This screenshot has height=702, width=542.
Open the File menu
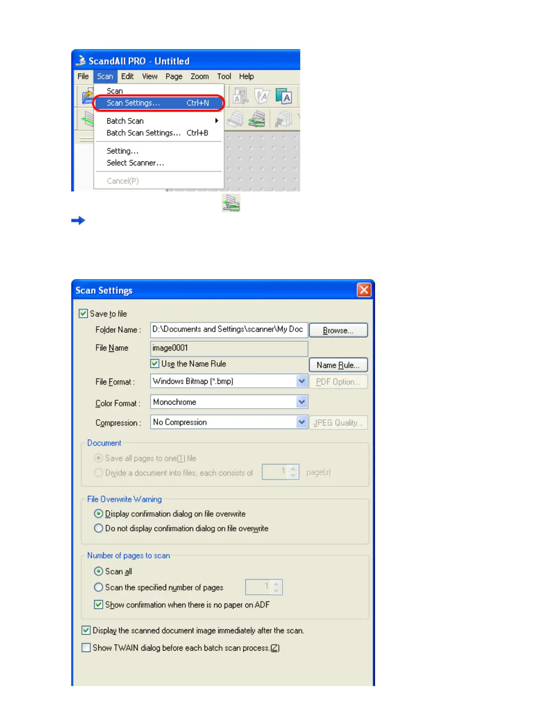point(83,76)
